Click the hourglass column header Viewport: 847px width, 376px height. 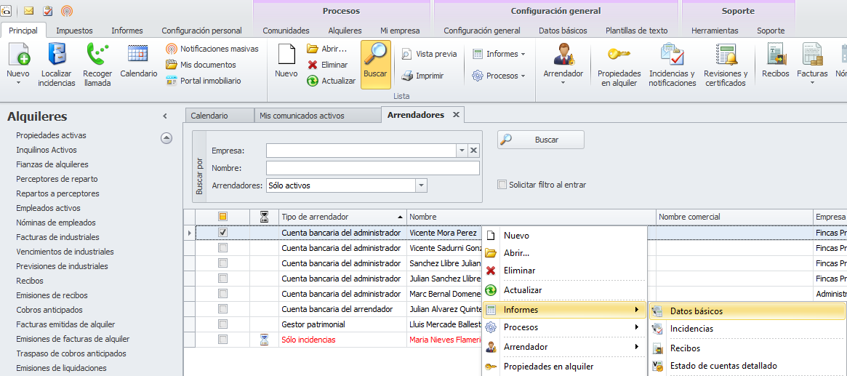(264, 217)
